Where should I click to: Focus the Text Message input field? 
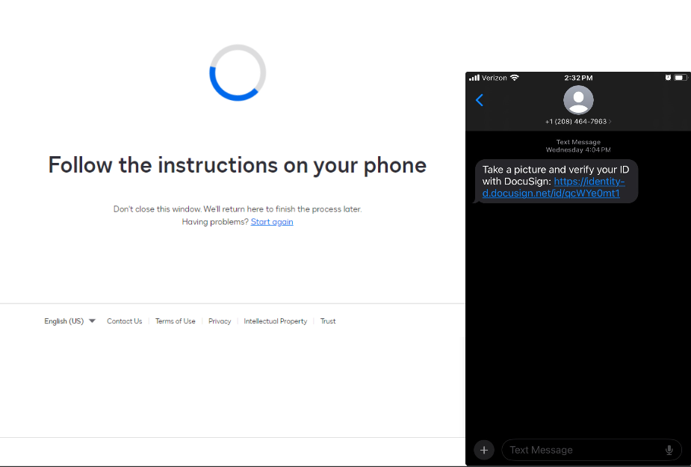click(x=583, y=450)
